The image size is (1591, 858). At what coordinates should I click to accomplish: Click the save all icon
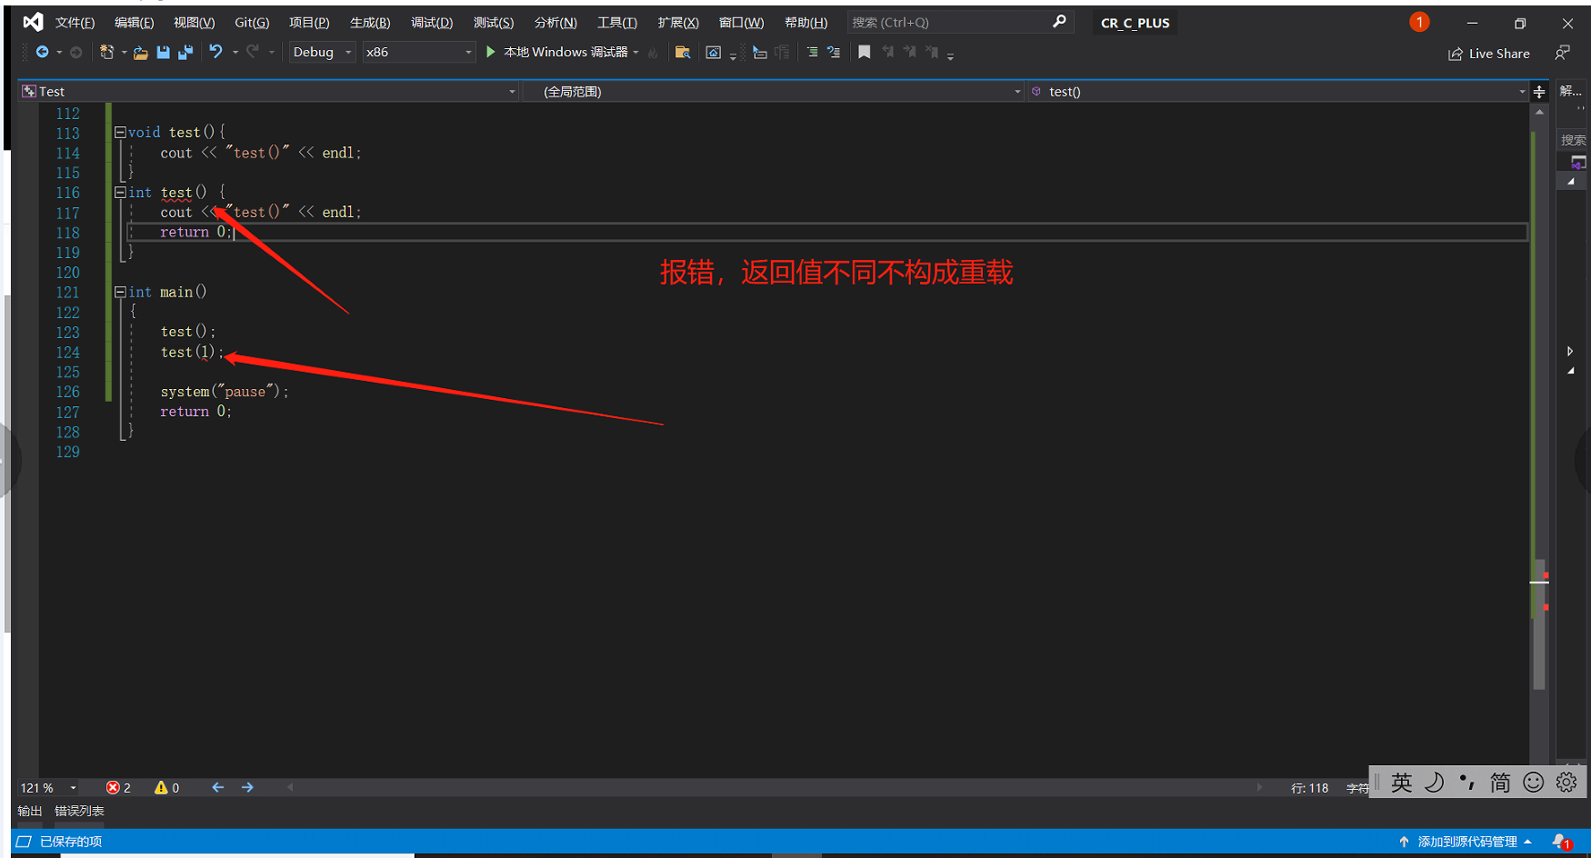(x=185, y=53)
